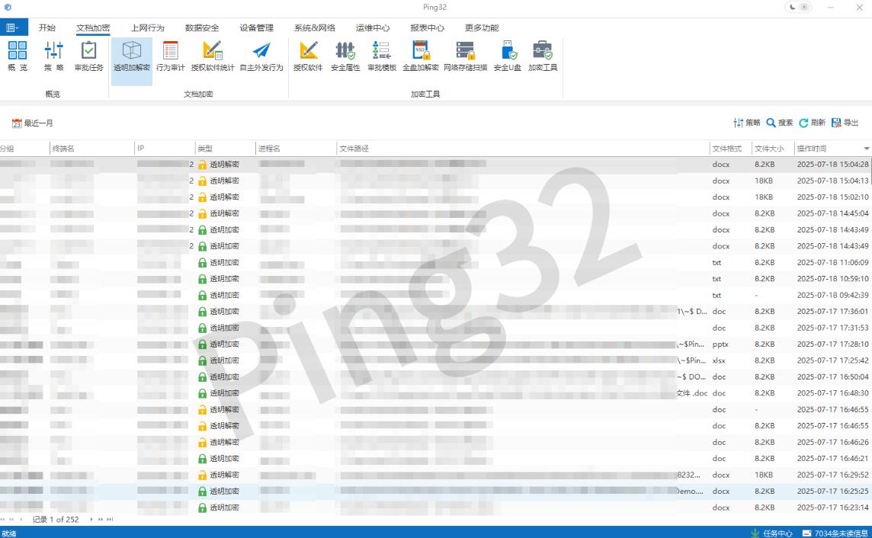Open the 操作时间 column filter dropdown
Viewport: 872px width, 538px height.
865,149
